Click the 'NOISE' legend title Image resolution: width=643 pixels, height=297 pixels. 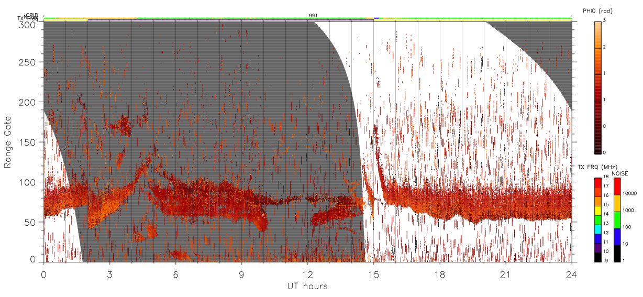point(620,173)
